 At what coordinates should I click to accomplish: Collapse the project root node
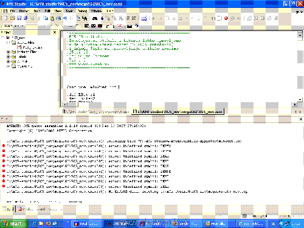pos(2,38)
